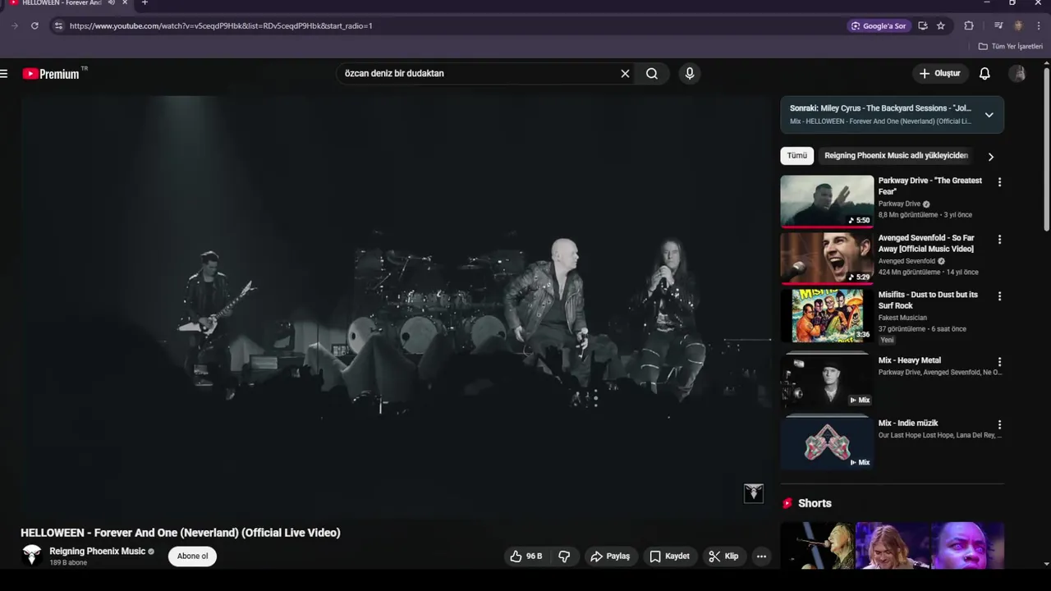1051x591 pixels.
Task: Select the Tümü filter chip
Action: point(797,156)
